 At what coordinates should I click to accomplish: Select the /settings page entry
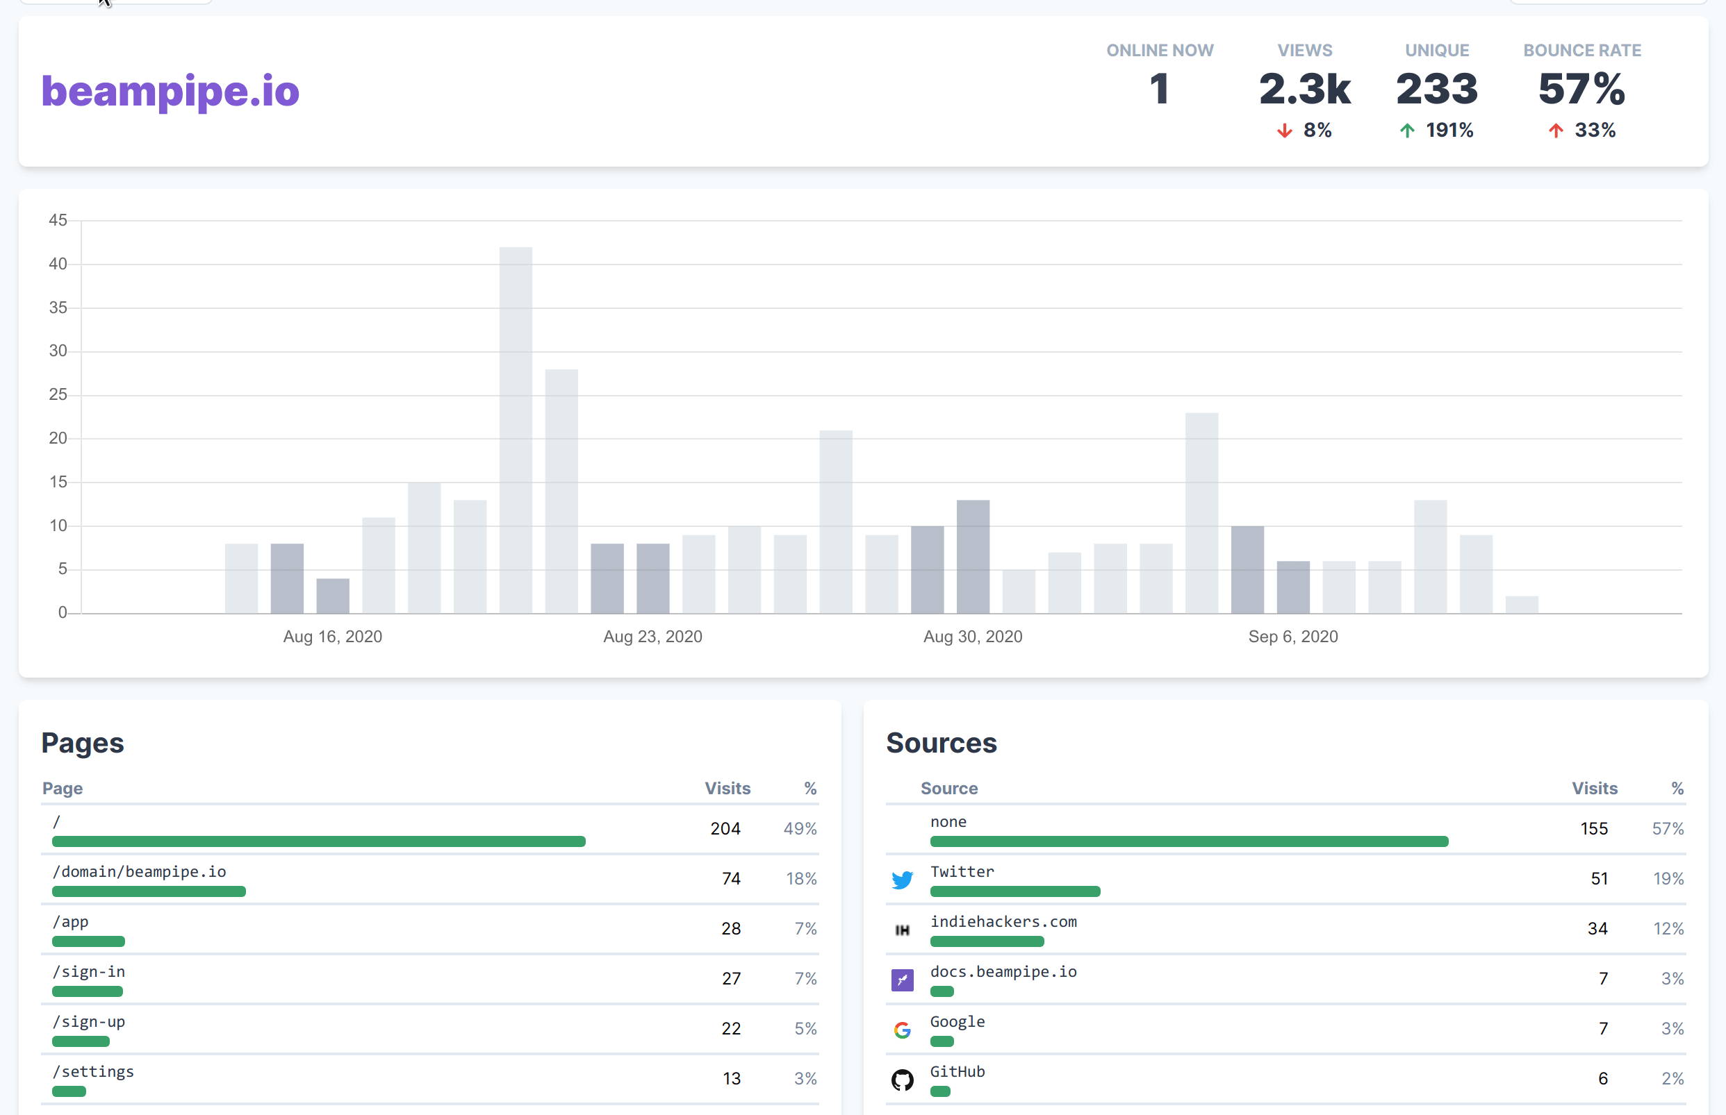(92, 1071)
